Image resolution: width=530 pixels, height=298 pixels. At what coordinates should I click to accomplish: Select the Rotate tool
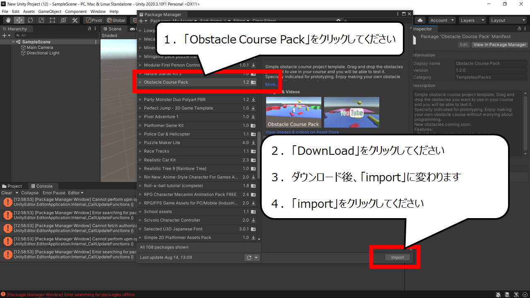(31, 20)
